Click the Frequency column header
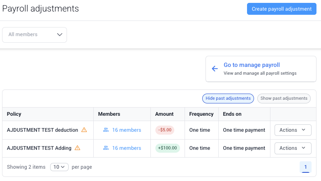 click(x=201, y=114)
